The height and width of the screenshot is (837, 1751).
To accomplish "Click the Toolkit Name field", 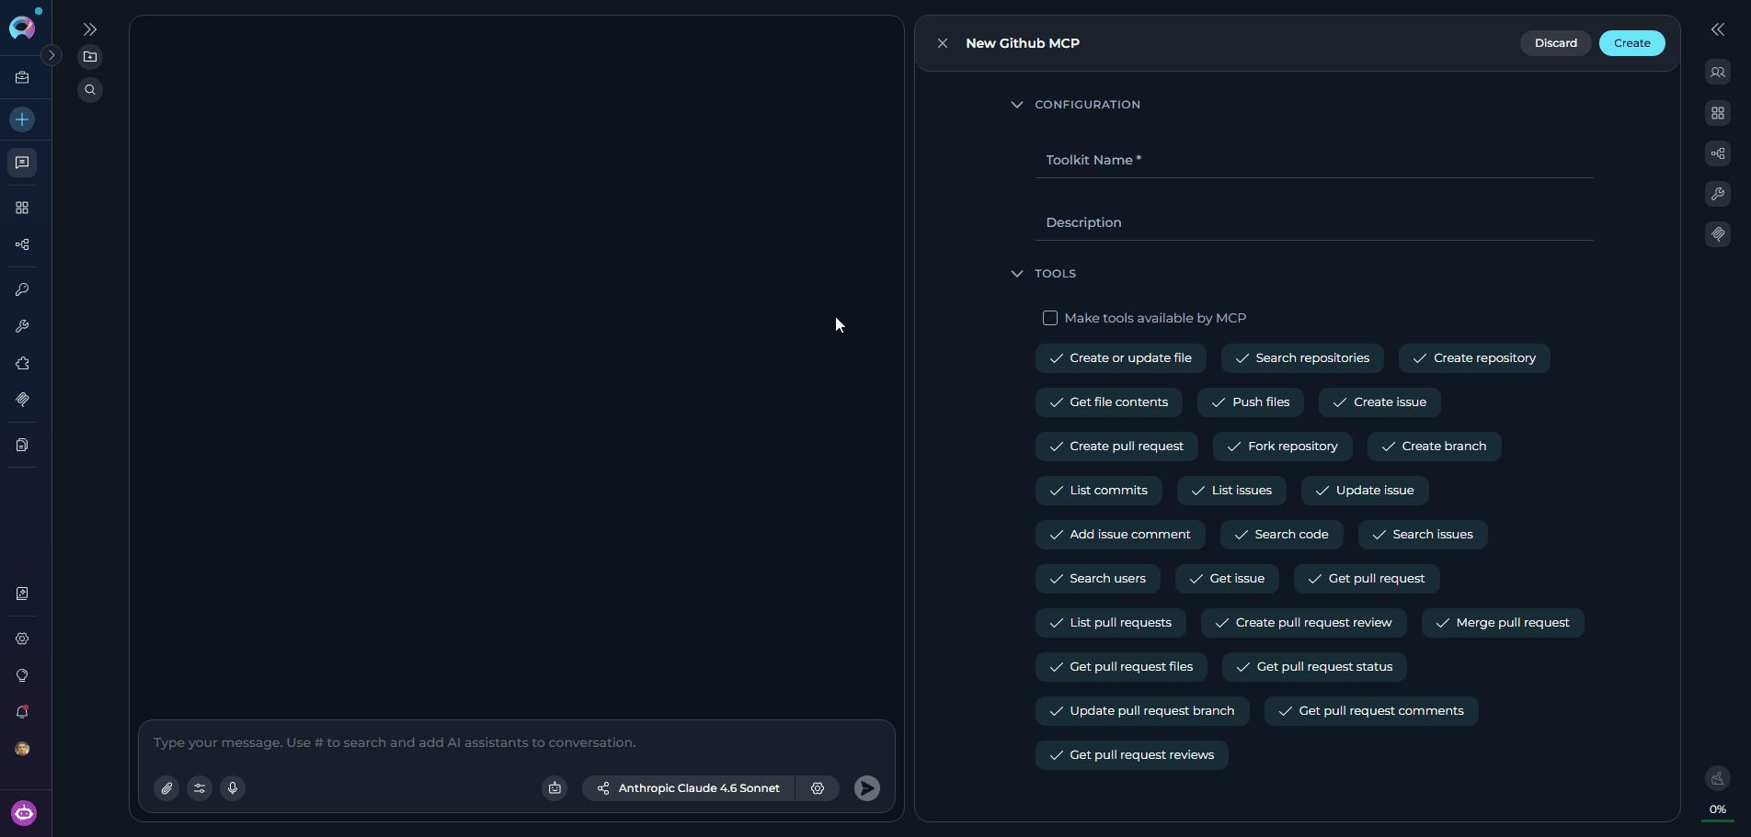I will tap(1314, 160).
